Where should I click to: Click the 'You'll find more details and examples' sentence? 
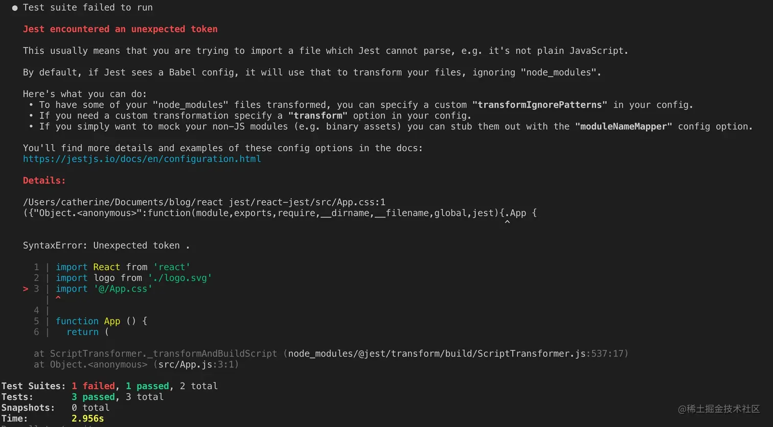coord(223,148)
